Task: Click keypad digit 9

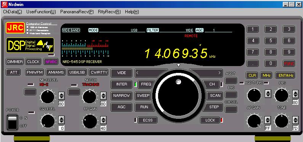Action: (x=289, y=52)
